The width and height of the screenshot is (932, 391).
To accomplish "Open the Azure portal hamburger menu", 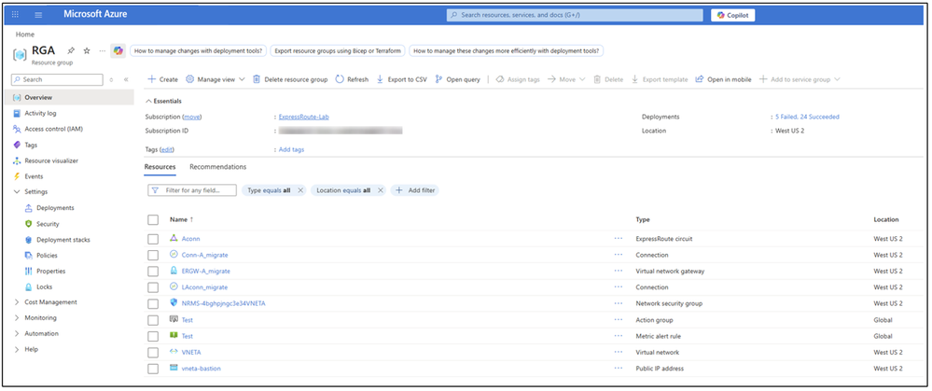I will point(38,15).
